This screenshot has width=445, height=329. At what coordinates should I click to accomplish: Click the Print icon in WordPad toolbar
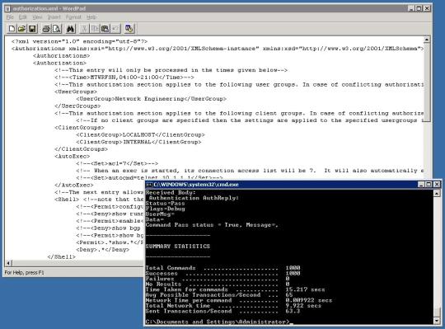click(46, 29)
